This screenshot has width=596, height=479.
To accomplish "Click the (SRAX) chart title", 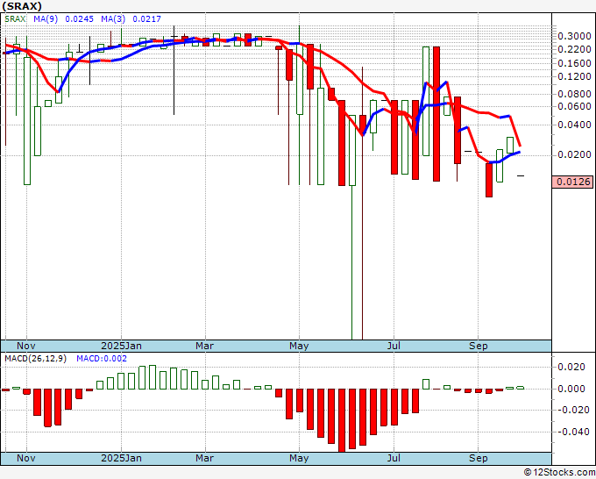I will point(22,6).
